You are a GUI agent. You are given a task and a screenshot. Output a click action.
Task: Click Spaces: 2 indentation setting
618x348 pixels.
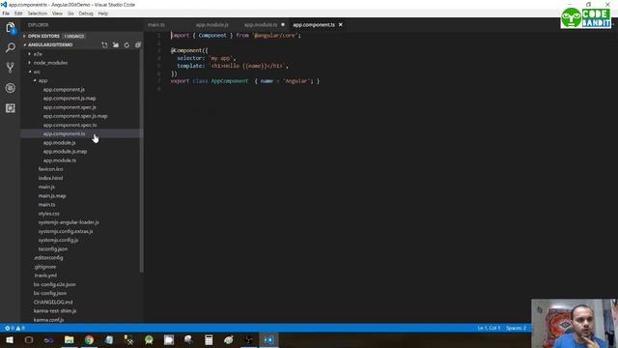[x=516, y=328]
